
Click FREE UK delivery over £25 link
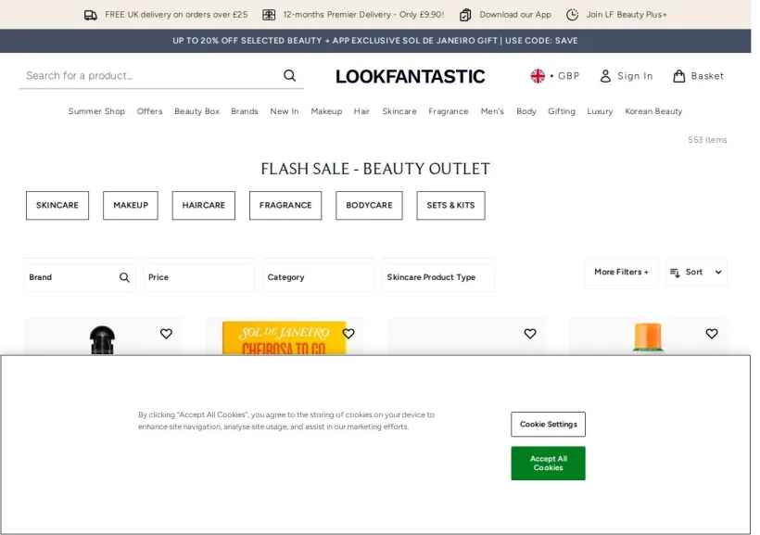point(176,15)
